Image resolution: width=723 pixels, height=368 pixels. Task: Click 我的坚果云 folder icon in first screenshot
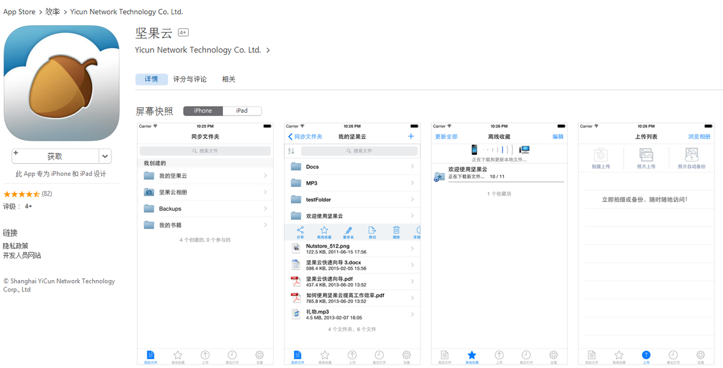pos(149,176)
